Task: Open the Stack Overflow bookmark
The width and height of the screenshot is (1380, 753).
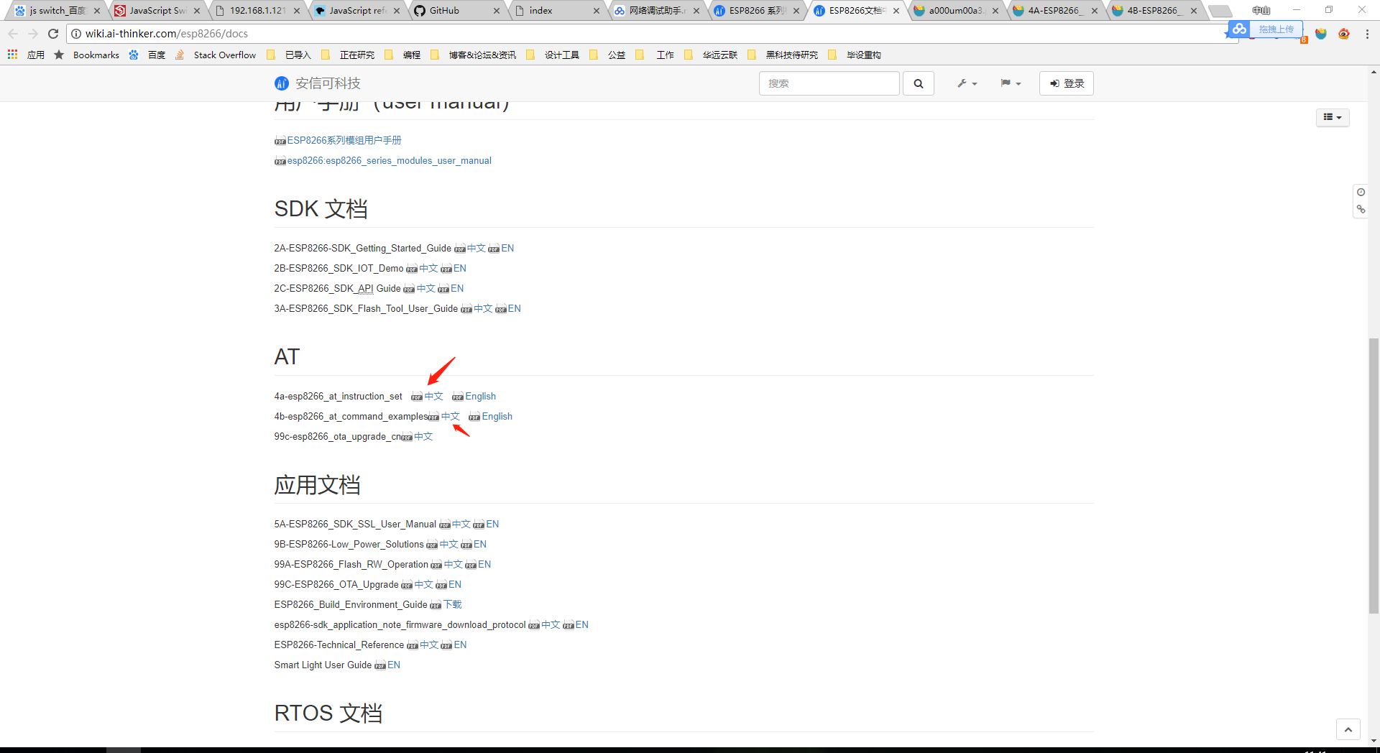Action: pyautogui.click(x=216, y=55)
